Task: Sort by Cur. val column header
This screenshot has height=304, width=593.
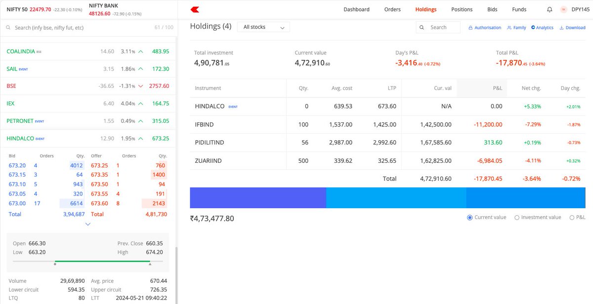Action: (x=442, y=88)
